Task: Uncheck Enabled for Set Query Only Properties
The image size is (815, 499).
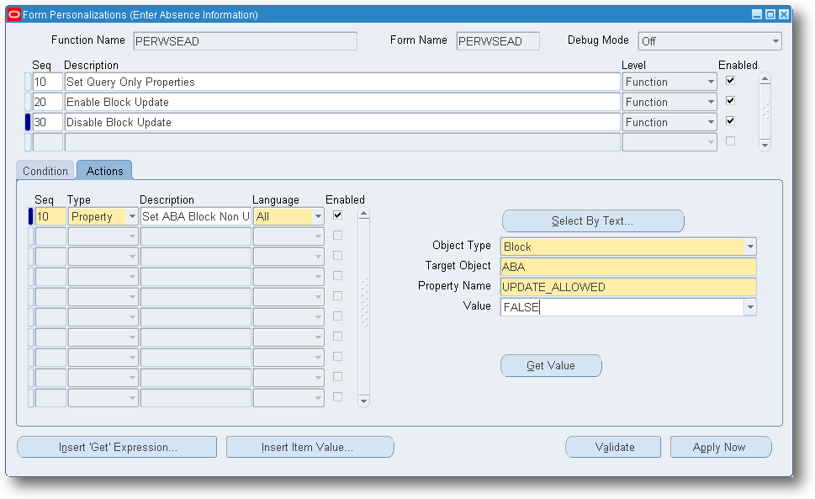Action: tap(730, 81)
